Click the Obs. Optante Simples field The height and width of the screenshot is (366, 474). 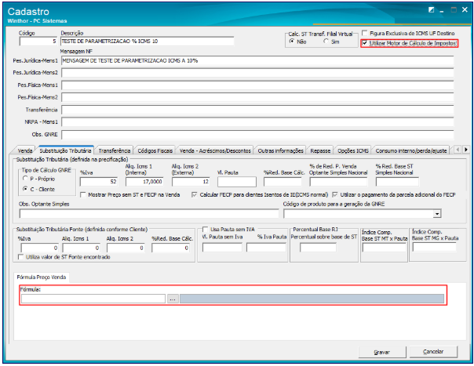pyautogui.click(x=149, y=214)
